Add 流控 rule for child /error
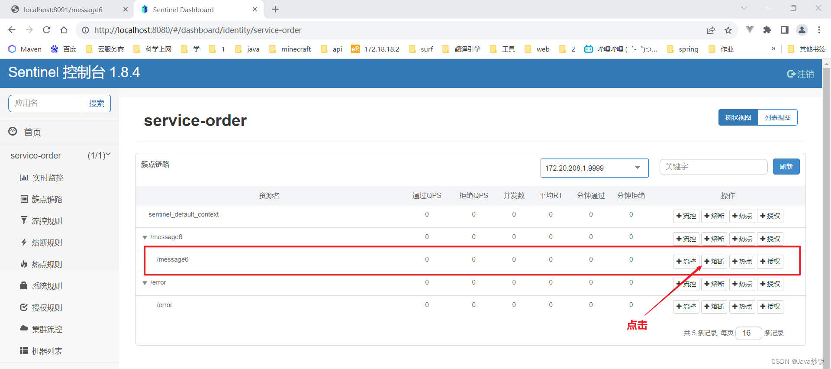Image resolution: width=831 pixels, height=369 pixels. tap(686, 307)
